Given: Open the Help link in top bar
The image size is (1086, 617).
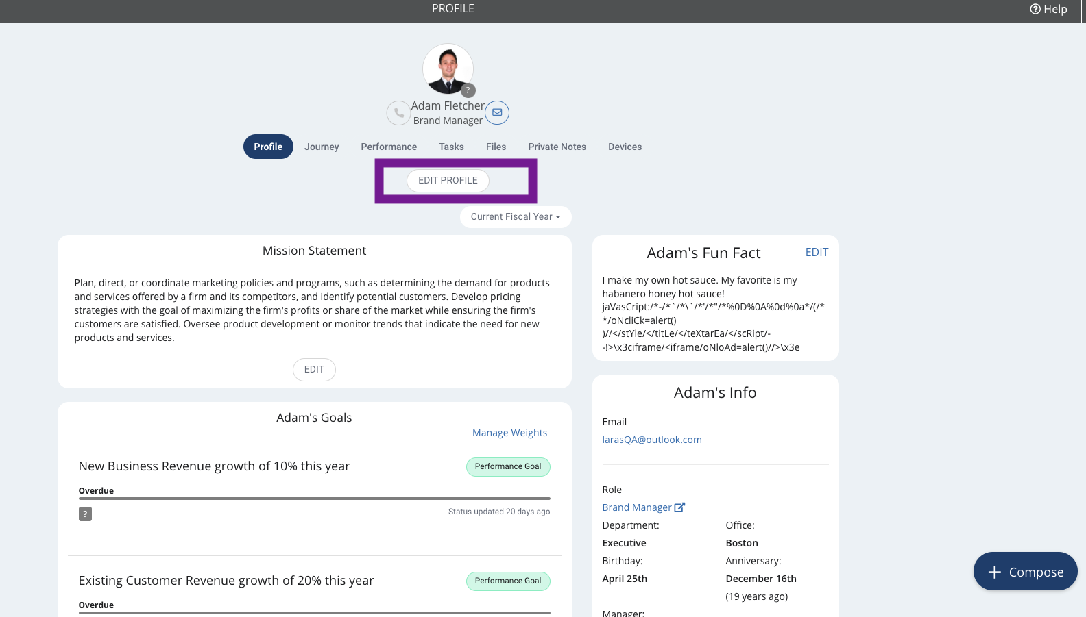Looking at the screenshot, I should click(1048, 9).
